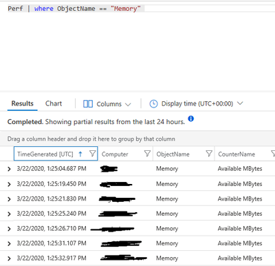Open the Display time (UTC+00:00) dropdown chevron

pyautogui.click(x=240, y=103)
